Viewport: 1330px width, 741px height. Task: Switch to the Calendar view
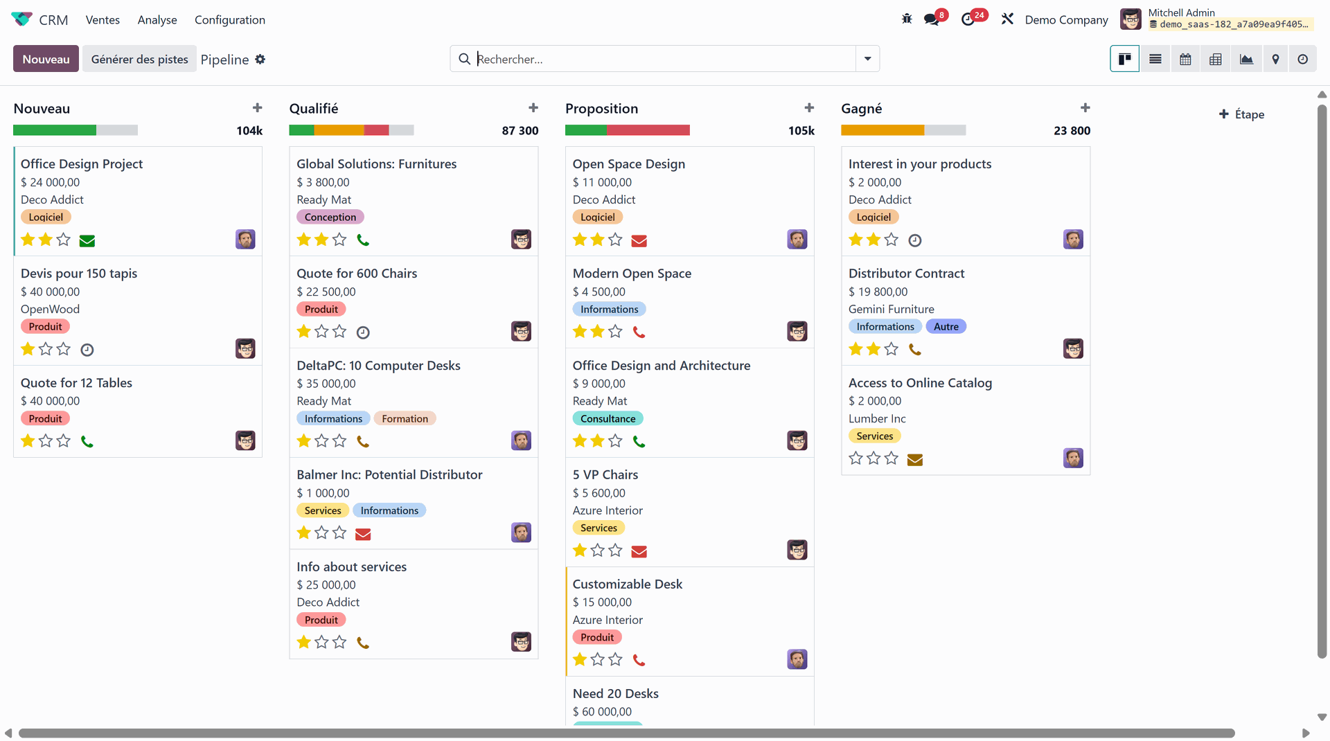1185,59
